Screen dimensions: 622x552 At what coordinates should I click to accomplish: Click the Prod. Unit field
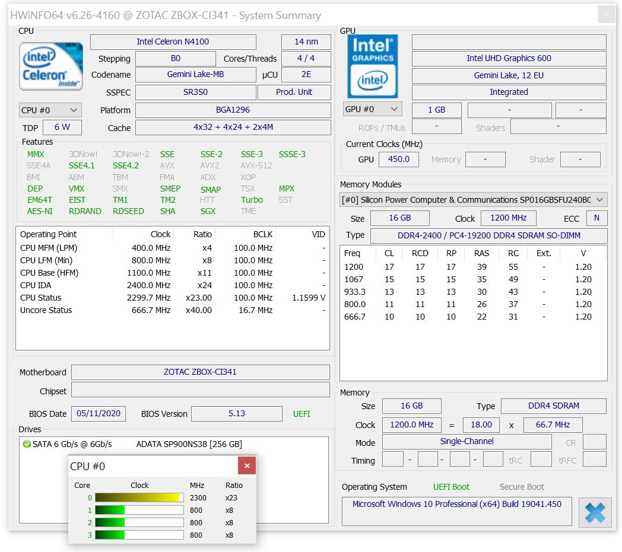tap(294, 92)
